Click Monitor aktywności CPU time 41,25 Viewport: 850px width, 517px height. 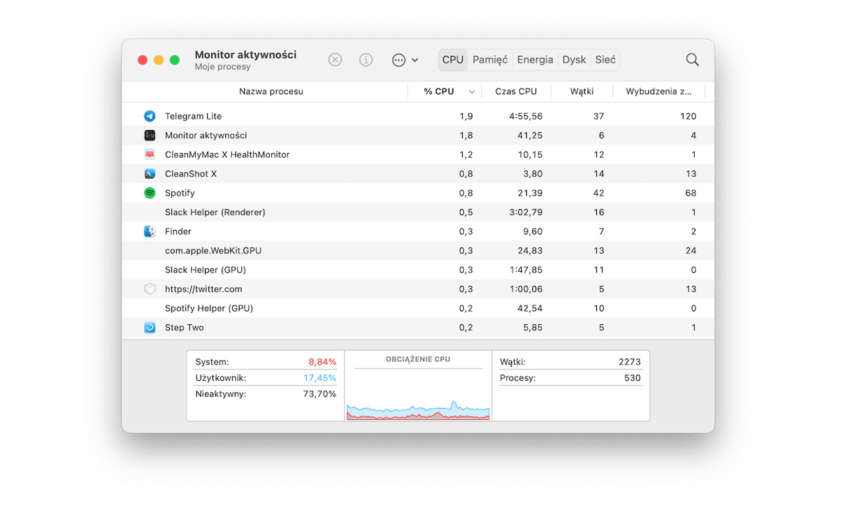click(x=530, y=136)
